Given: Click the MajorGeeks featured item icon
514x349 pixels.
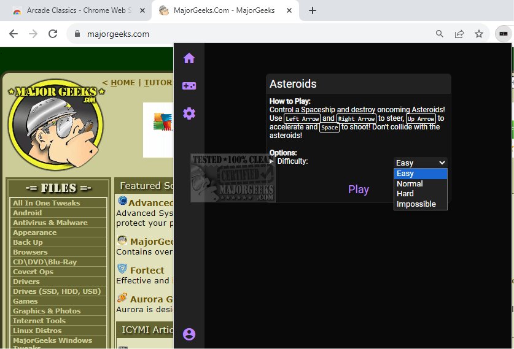Looking at the screenshot, I should [122, 240].
